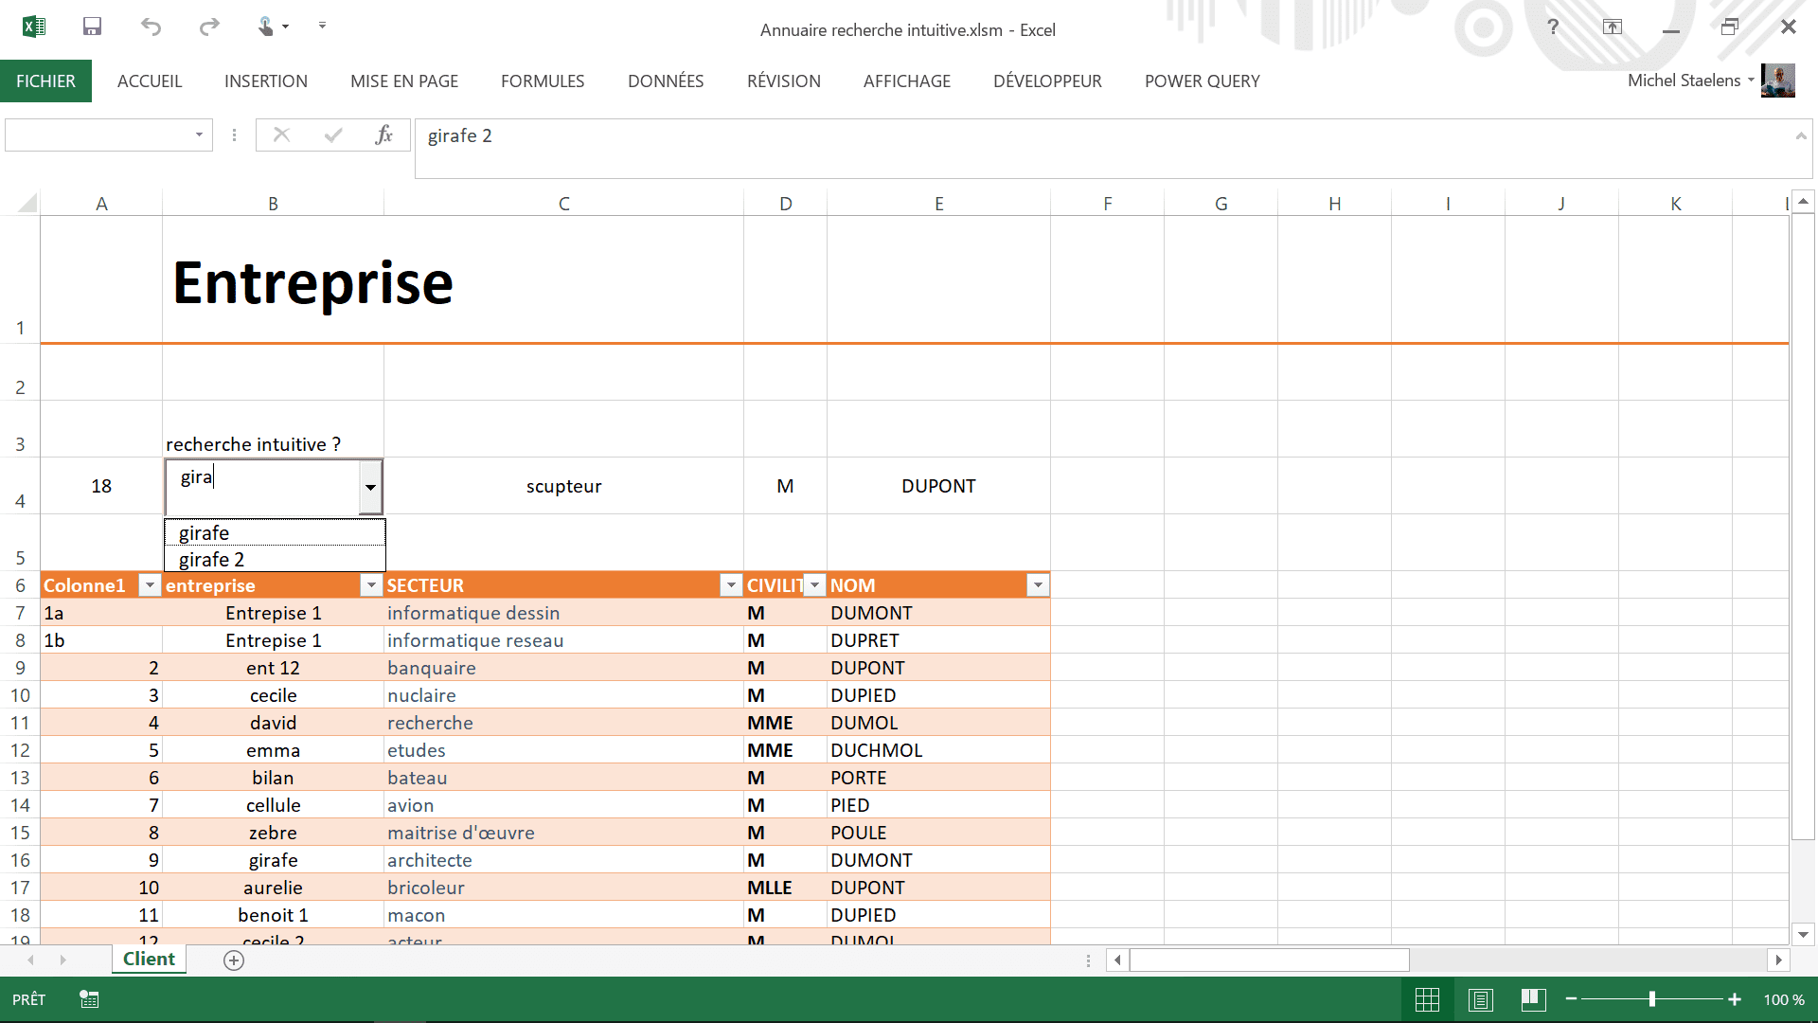Viewport: 1818px width, 1023px height.
Task: Choose 'girafe 2' from the suggestion list
Action: pyautogui.click(x=212, y=560)
